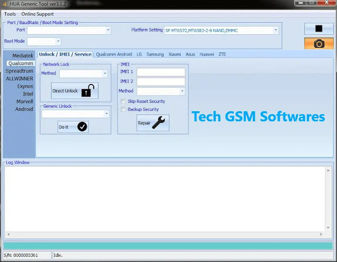Click the HUA Generic Tool title bar icon

pos(4,4)
